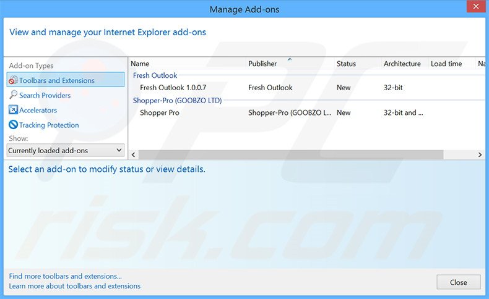This screenshot has height=299, width=489.
Task: Open the Currently loaded add-ons dropdown
Action: 66,150
